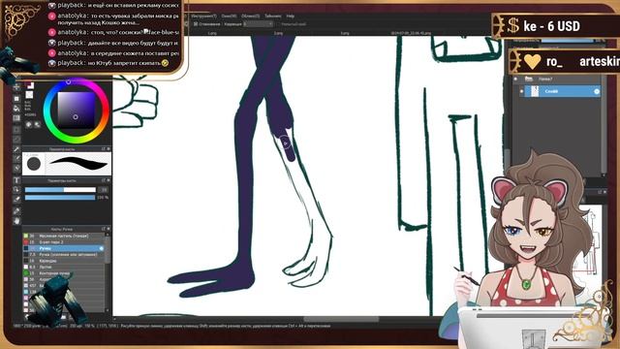The image size is (620, 349).
Task: Switch to the dated .png canvas tab
Action: (x=411, y=33)
